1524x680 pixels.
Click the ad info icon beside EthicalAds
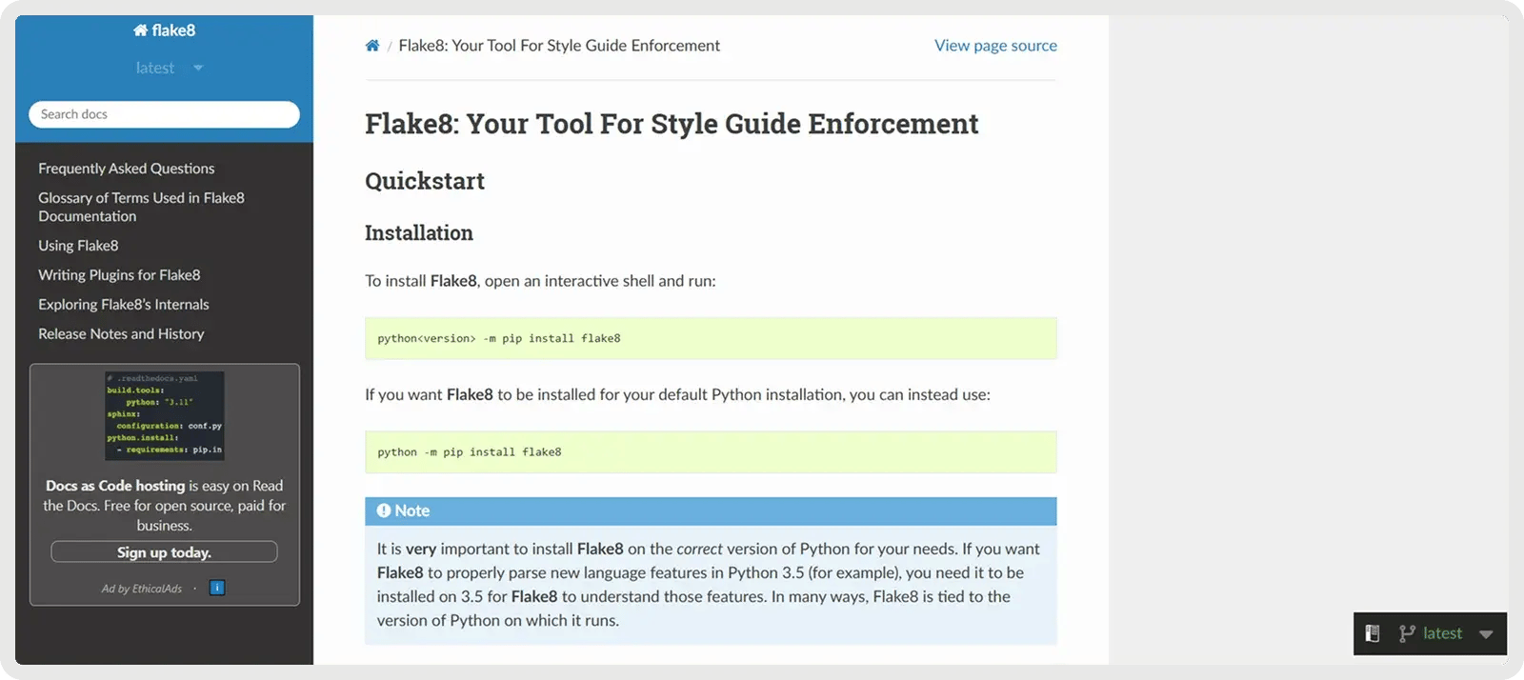coord(217,588)
